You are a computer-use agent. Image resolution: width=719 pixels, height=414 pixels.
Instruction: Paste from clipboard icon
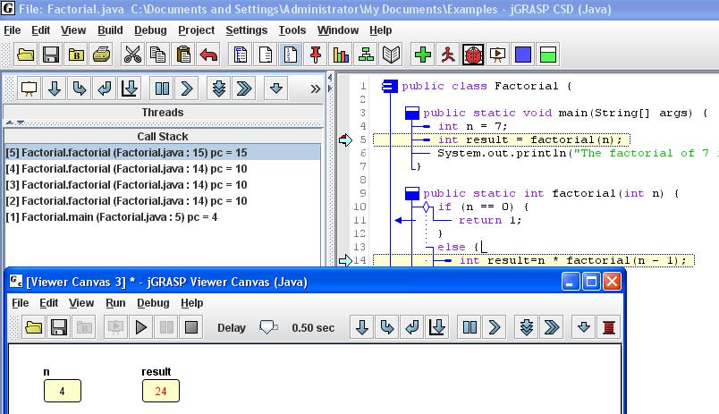(x=183, y=55)
